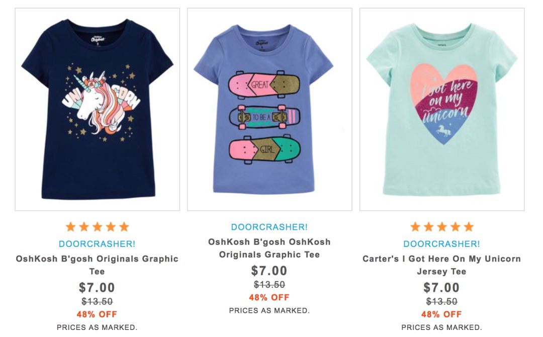Click the 48% OFF text under skateboard tee
The height and width of the screenshot is (337, 543).
(269, 298)
